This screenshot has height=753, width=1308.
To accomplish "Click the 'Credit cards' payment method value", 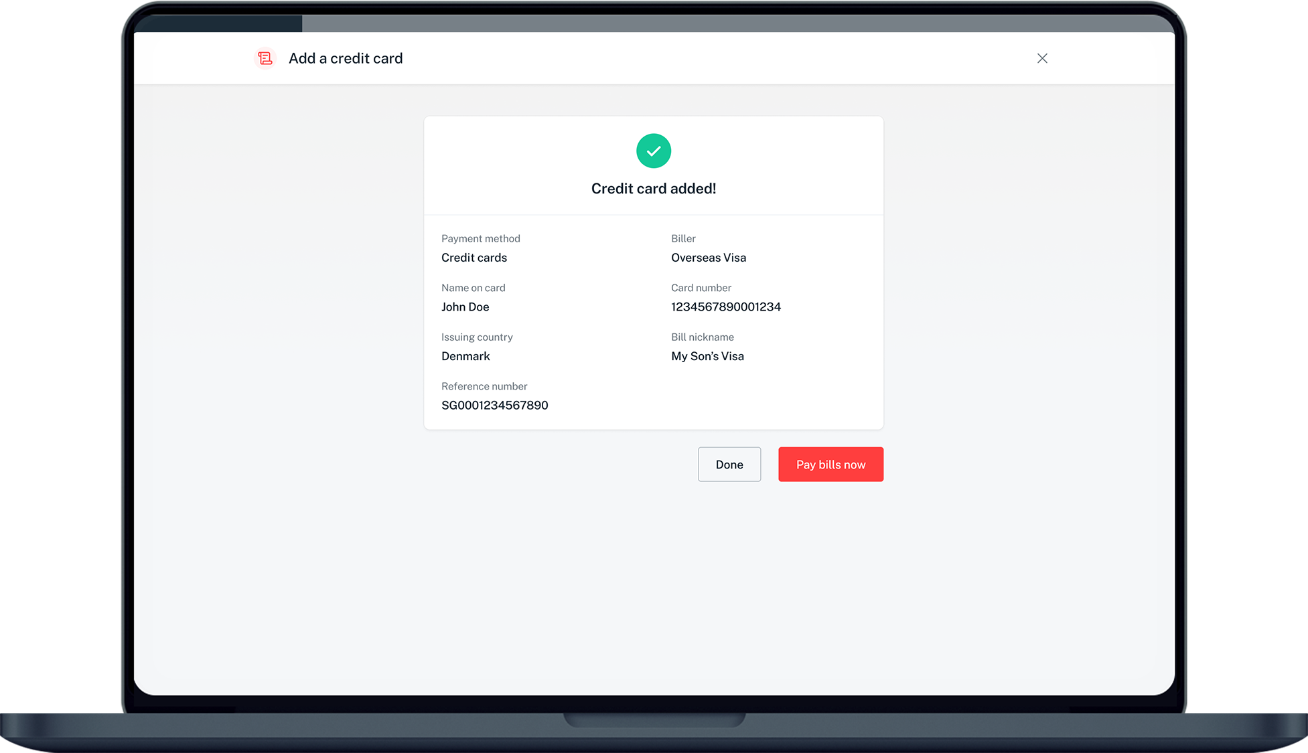I will (474, 258).
